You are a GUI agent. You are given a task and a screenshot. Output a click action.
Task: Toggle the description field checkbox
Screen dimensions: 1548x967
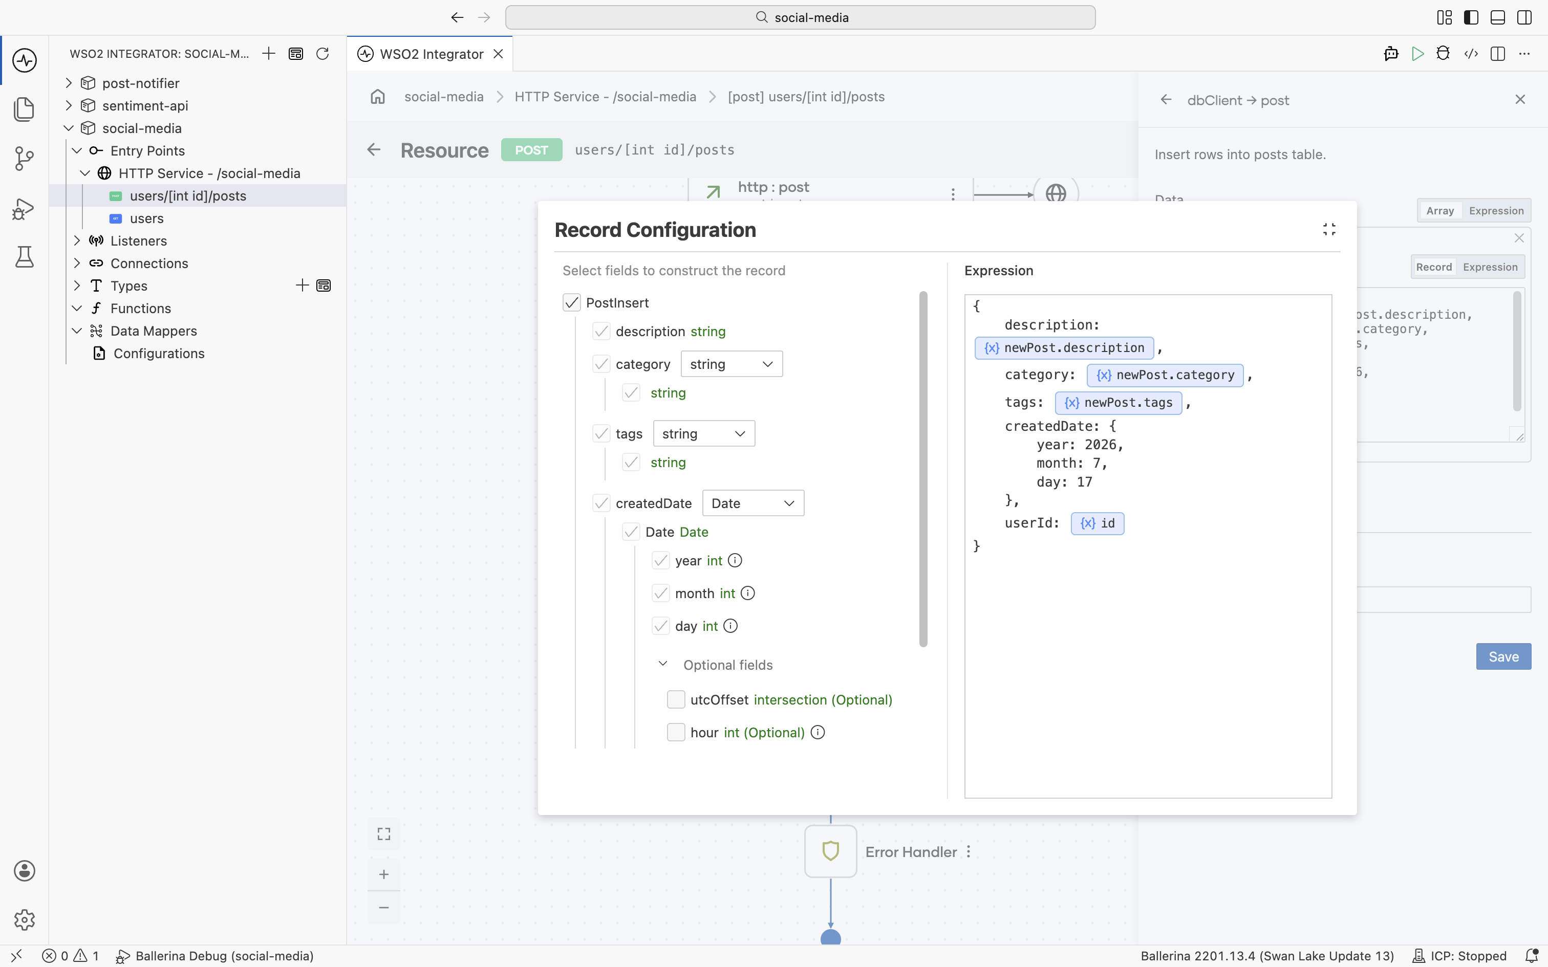[601, 332]
